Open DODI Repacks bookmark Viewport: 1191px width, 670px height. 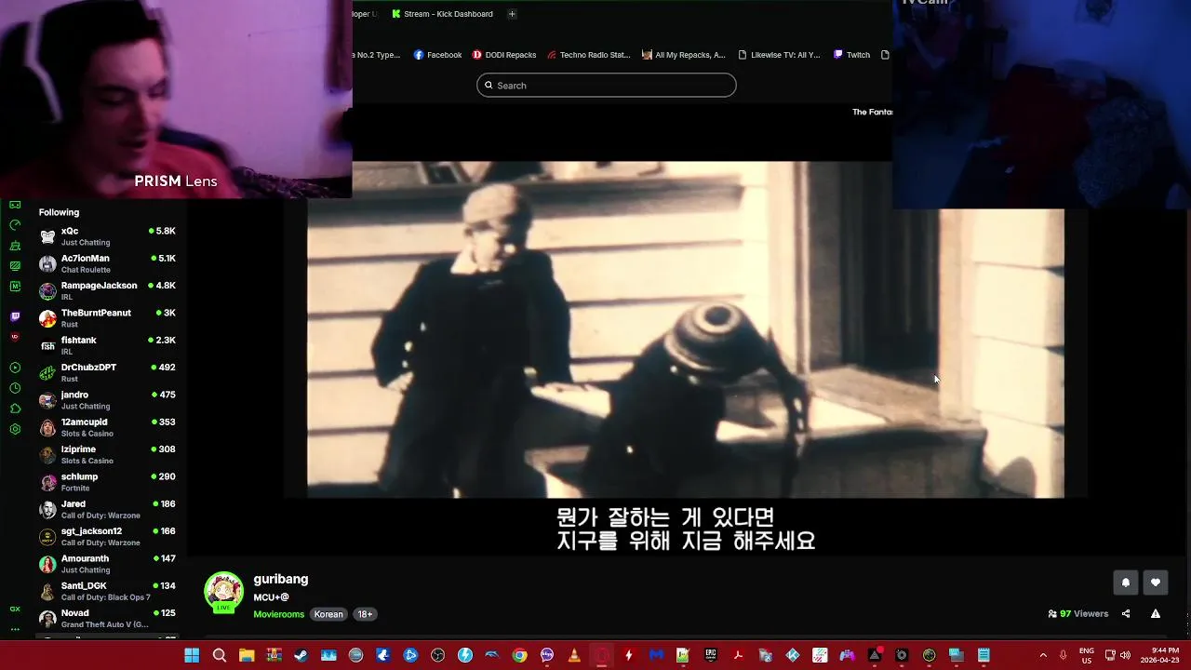[x=504, y=55]
